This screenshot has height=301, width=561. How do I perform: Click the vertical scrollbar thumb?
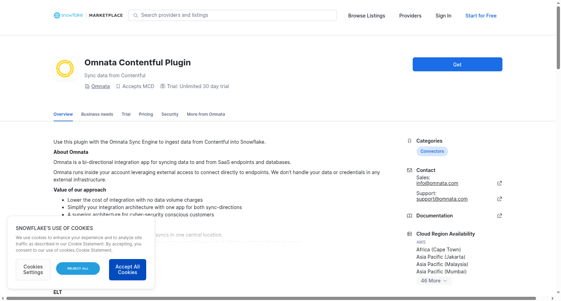pos(558,38)
